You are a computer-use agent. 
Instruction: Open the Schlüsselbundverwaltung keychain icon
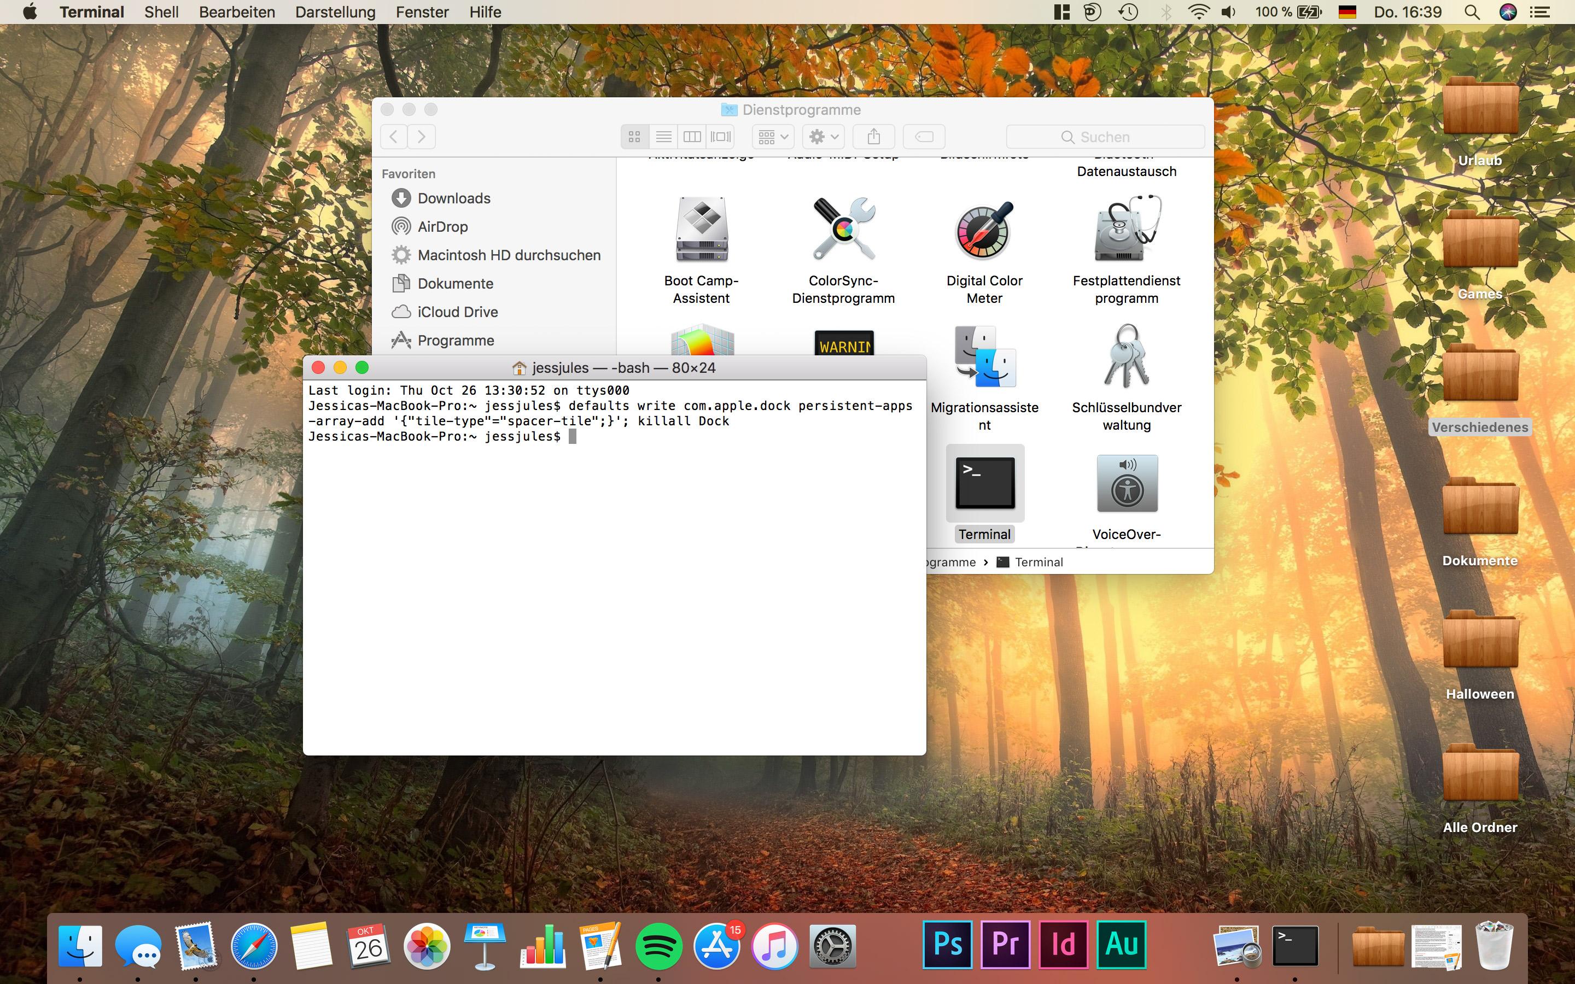1127,356
